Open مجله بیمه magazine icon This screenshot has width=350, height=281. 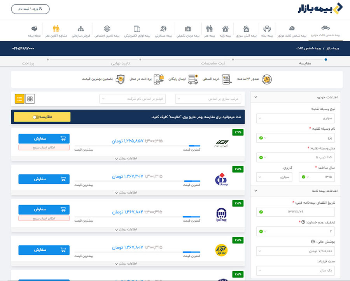click(34, 29)
